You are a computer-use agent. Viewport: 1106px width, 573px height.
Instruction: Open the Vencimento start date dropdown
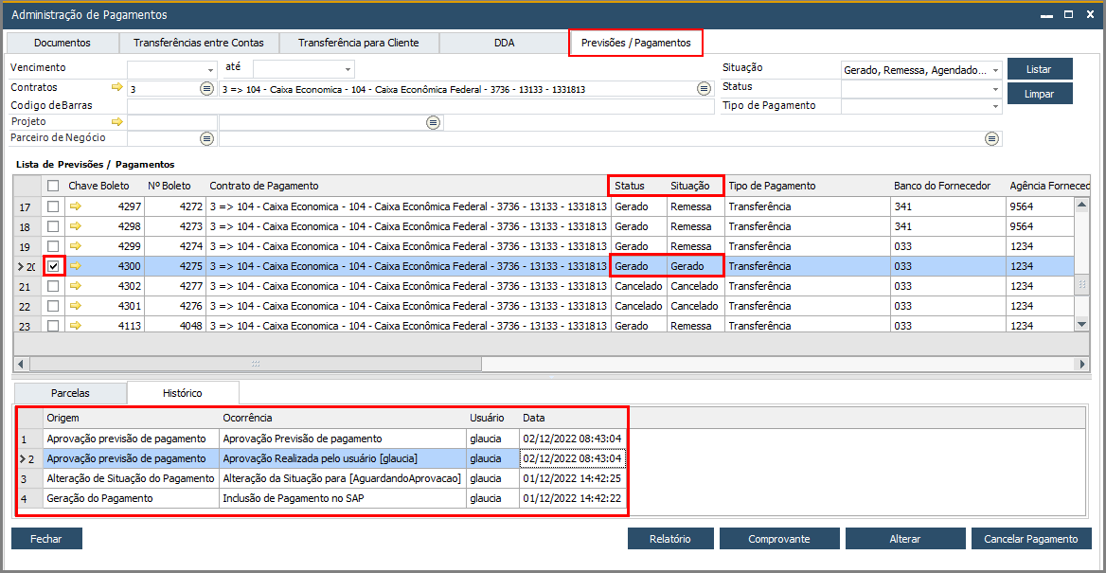point(211,70)
